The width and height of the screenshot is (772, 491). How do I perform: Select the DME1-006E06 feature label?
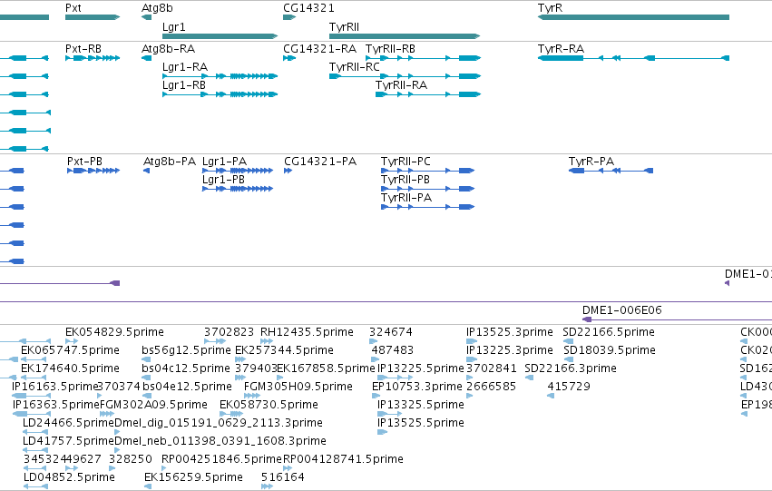(621, 309)
